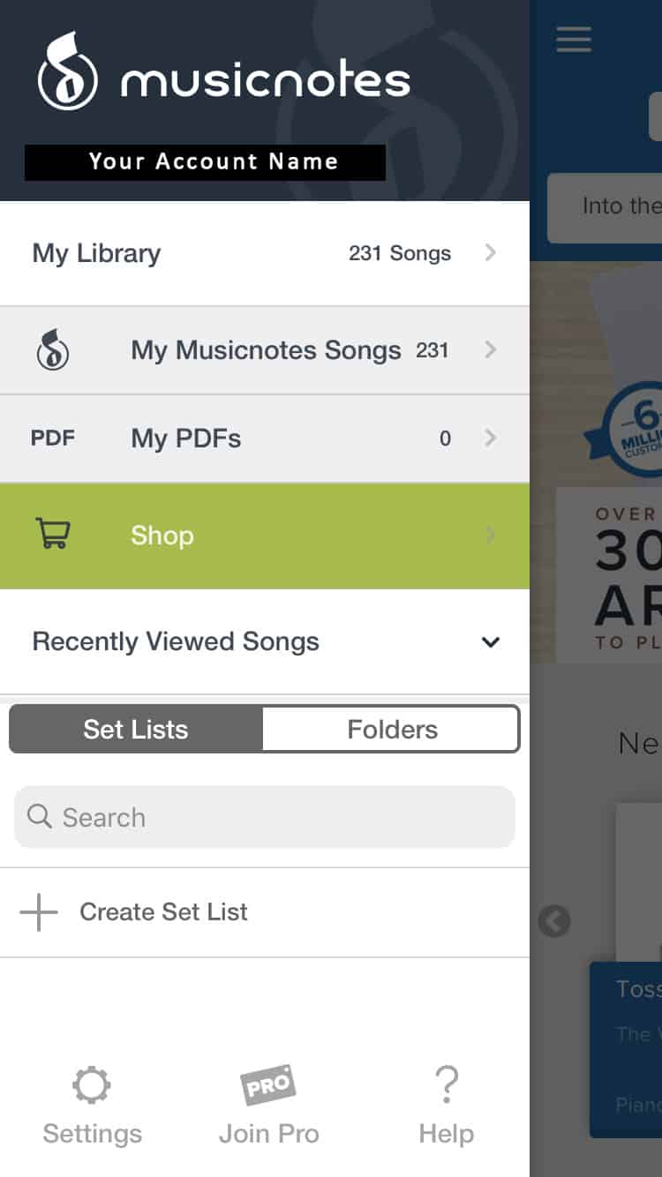
Task: Tap the shopping cart icon
Action: click(x=53, y=534)
